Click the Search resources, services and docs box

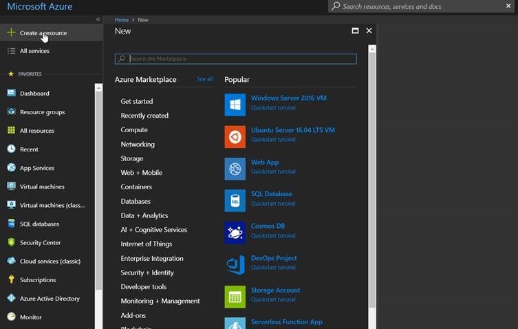point(421,6)
